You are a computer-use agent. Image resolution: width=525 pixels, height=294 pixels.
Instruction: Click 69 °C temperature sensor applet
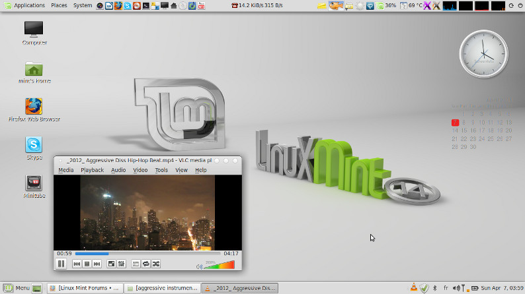click(x=411, y=6)
